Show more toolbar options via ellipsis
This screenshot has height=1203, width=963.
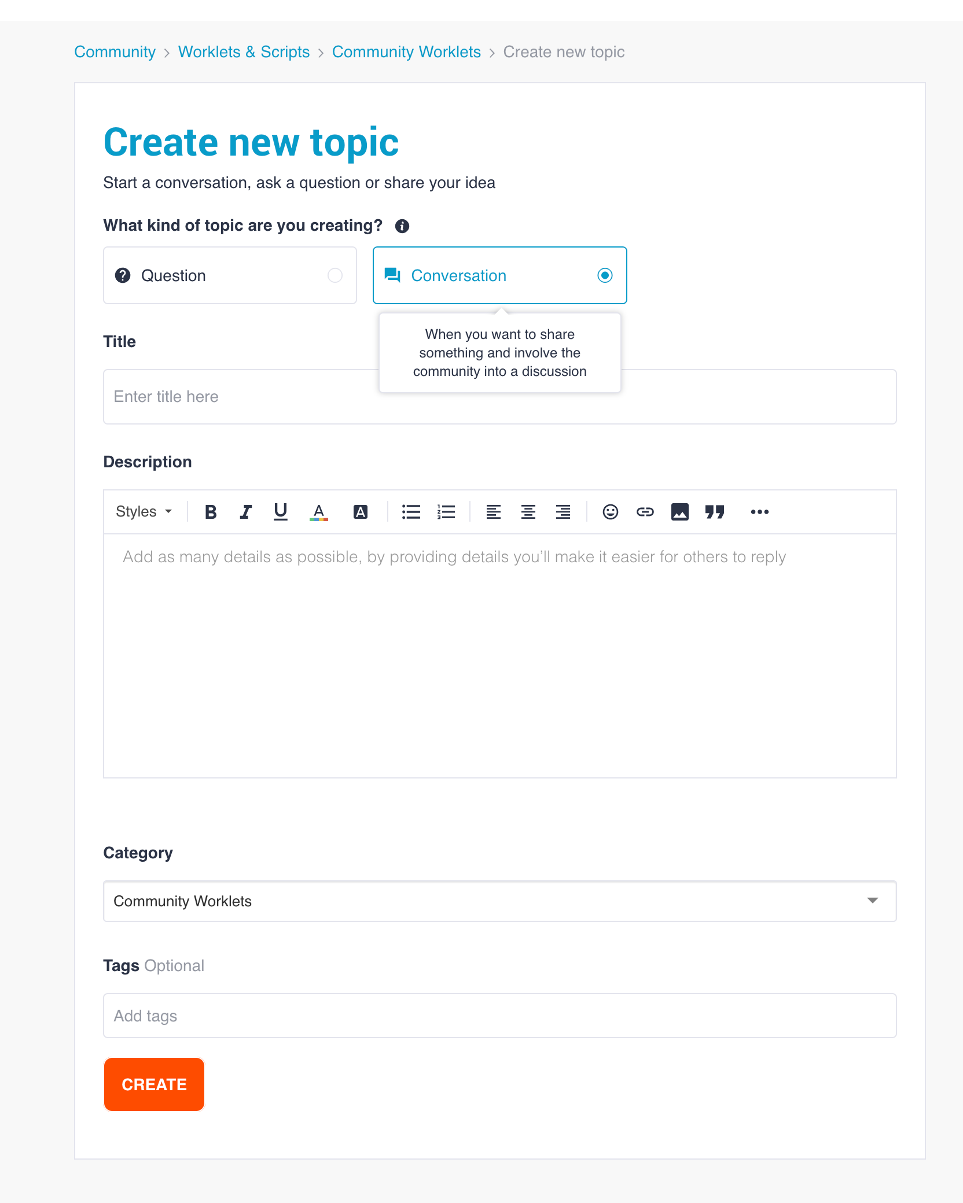click(760, 512)
